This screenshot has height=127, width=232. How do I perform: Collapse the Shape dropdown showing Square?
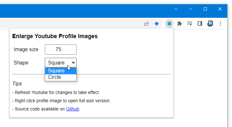tap(61, 63)
